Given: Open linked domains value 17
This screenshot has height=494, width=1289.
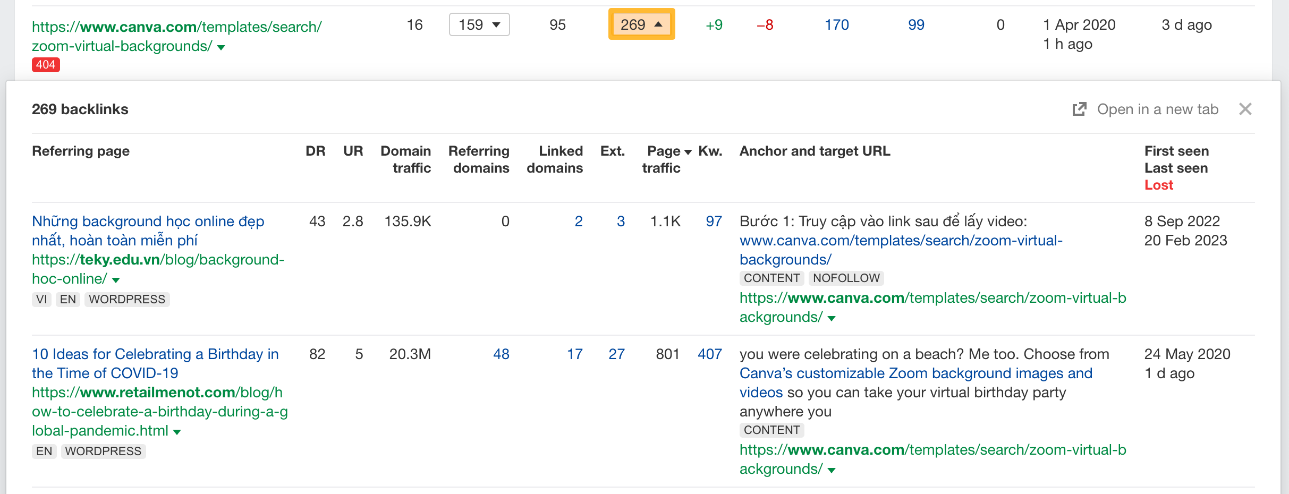Looking at the screenshot, I should 574,354.
